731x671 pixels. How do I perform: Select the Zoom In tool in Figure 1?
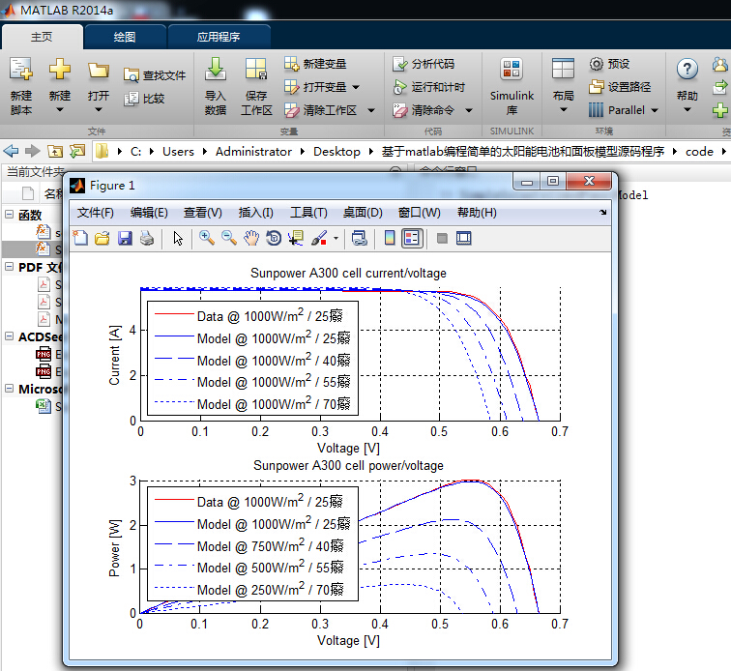(x=207, y=238)
